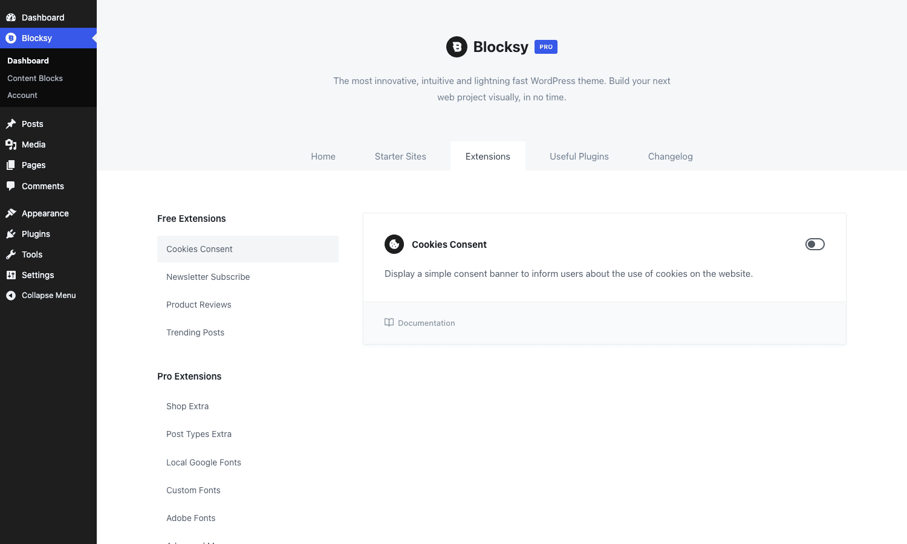Click the WordPress Dashboard gauge icon
The height and width of the screenshot is (544, 907).
pyautogui.click(x=11, y=18)
